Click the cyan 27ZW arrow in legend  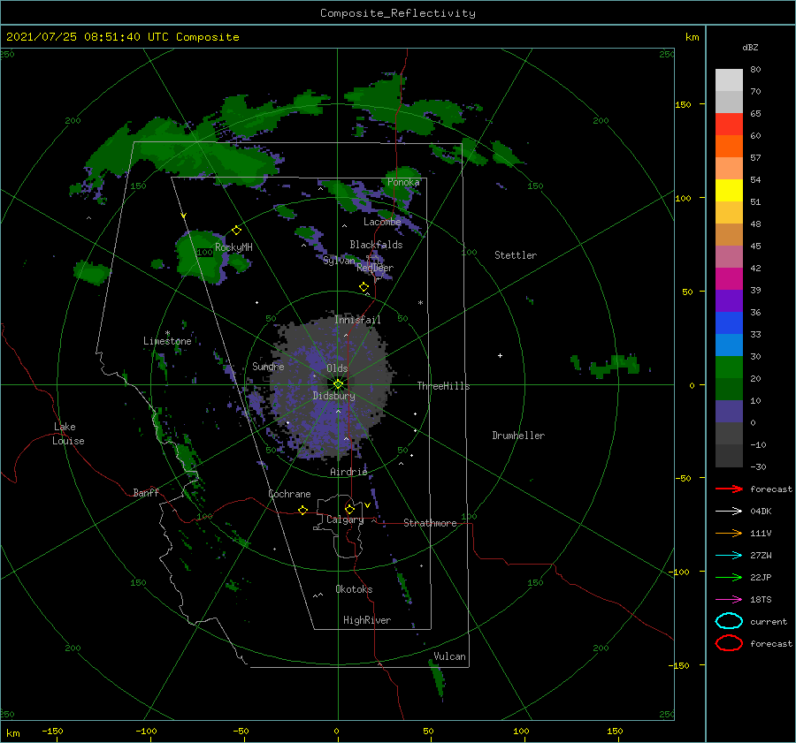point(729,556)
